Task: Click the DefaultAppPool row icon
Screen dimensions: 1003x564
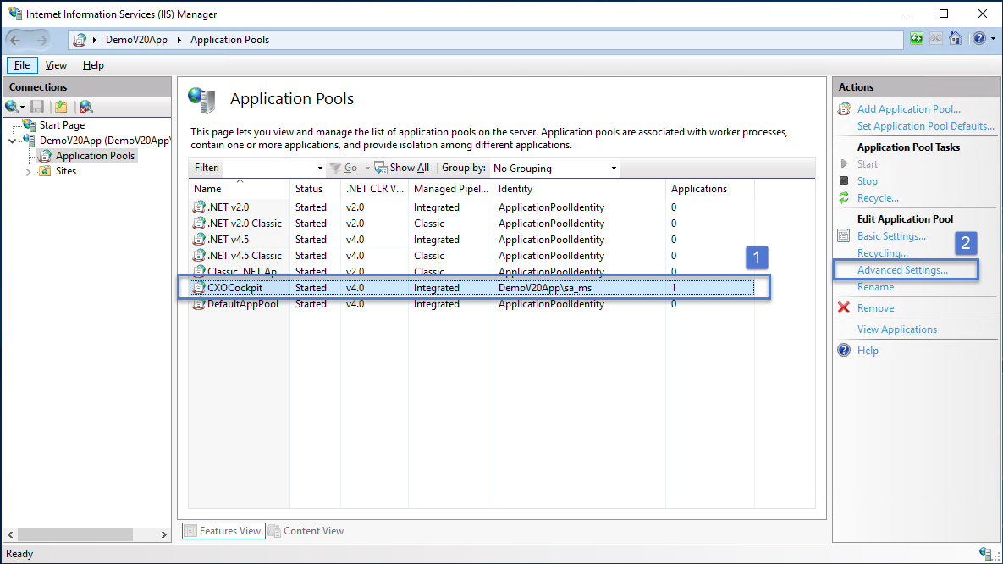Action: point(199,304)
